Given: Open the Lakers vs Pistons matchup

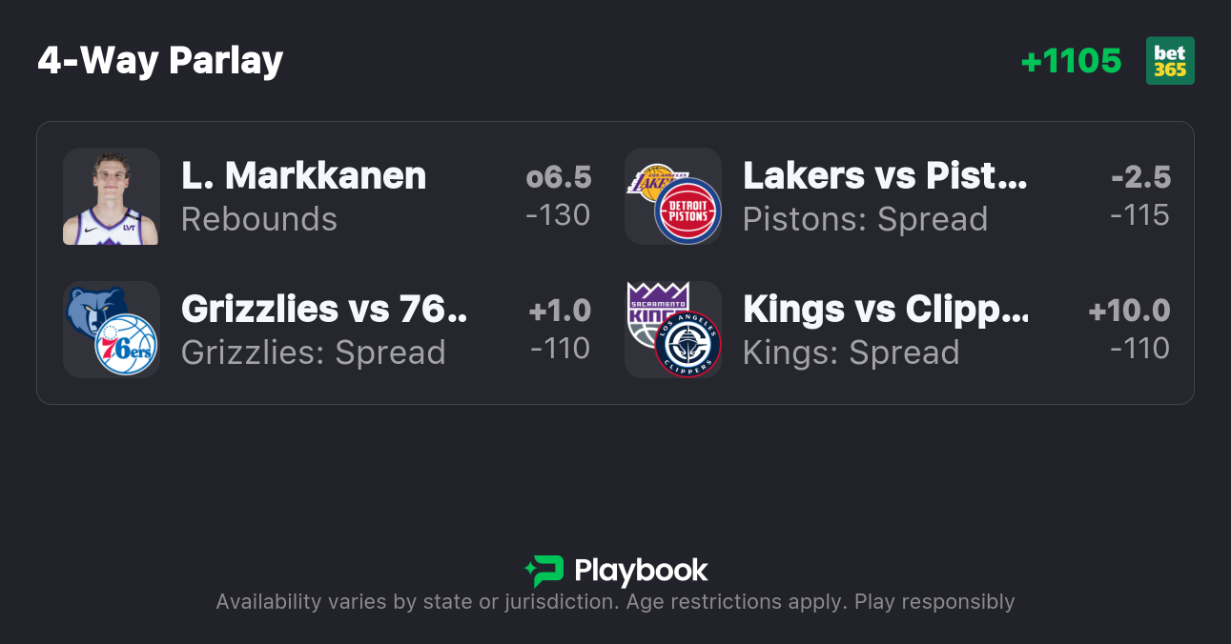Looking at the screenshot, I should 885,176.
